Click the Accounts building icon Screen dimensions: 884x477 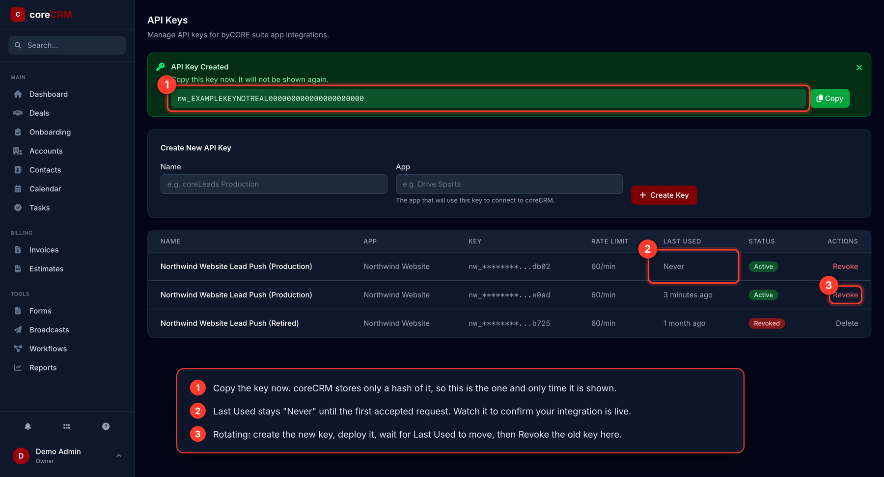click(x=18, y=151)
